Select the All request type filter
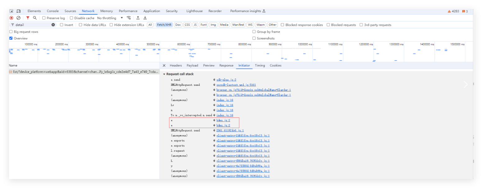The image size is (483, 188). tap(150, 25)
